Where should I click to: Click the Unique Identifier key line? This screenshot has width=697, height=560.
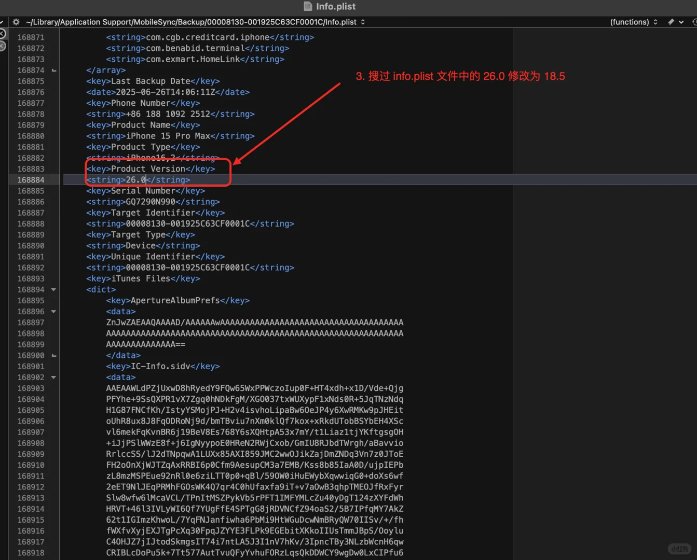click(156, 257)
